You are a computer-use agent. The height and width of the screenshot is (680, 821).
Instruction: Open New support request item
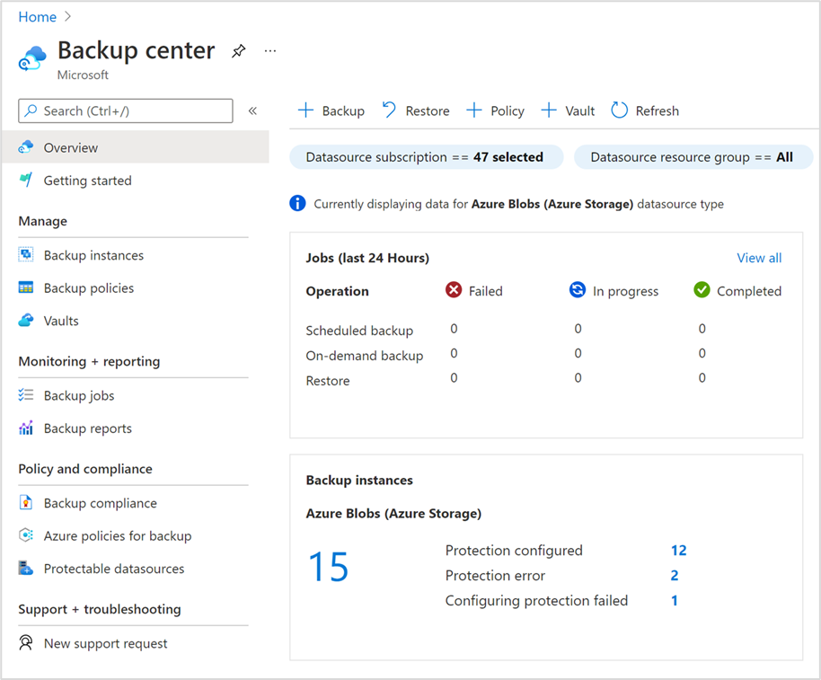pos(105,643)
